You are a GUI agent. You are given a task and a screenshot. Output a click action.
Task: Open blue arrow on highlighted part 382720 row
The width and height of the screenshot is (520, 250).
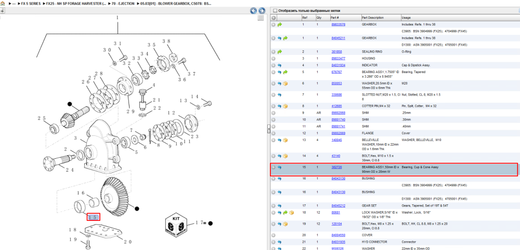pos(280,168)
